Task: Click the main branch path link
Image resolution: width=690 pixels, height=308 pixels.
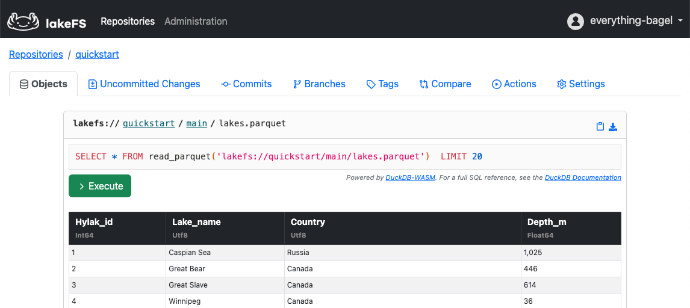Action: click(x=196, y=123)
